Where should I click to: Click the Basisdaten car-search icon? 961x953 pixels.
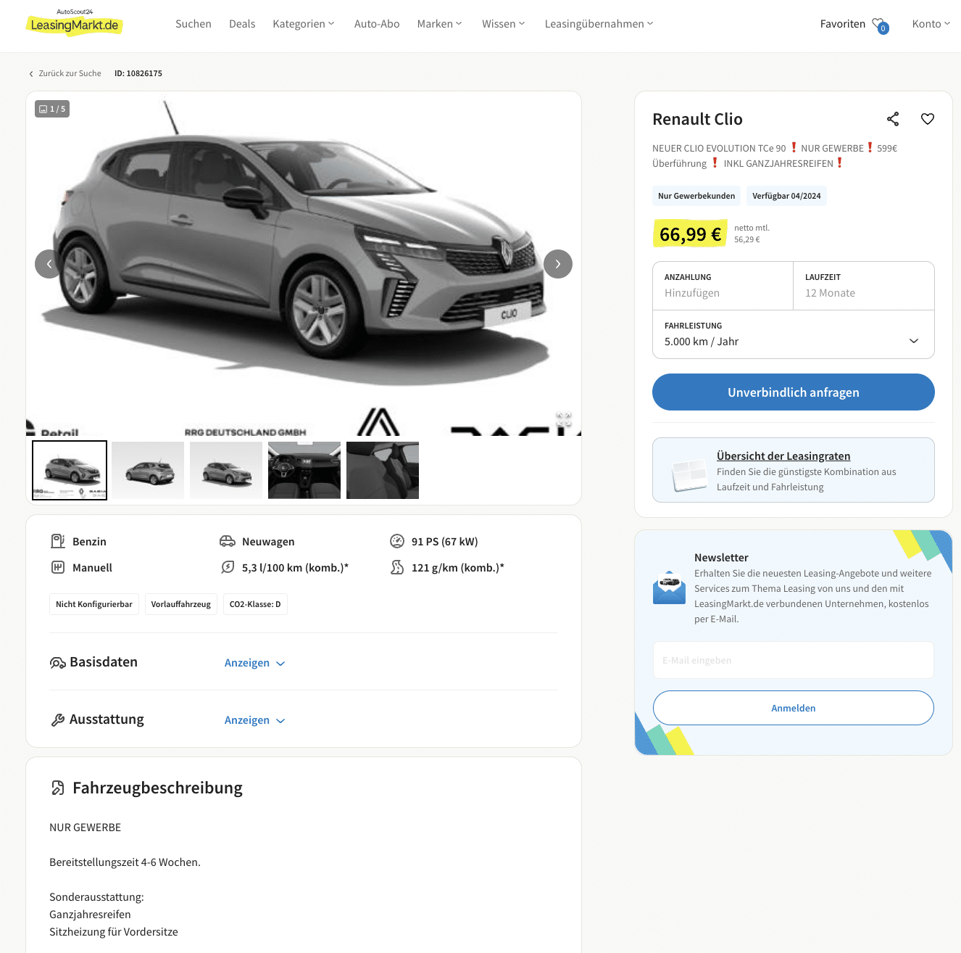point(58,662)
